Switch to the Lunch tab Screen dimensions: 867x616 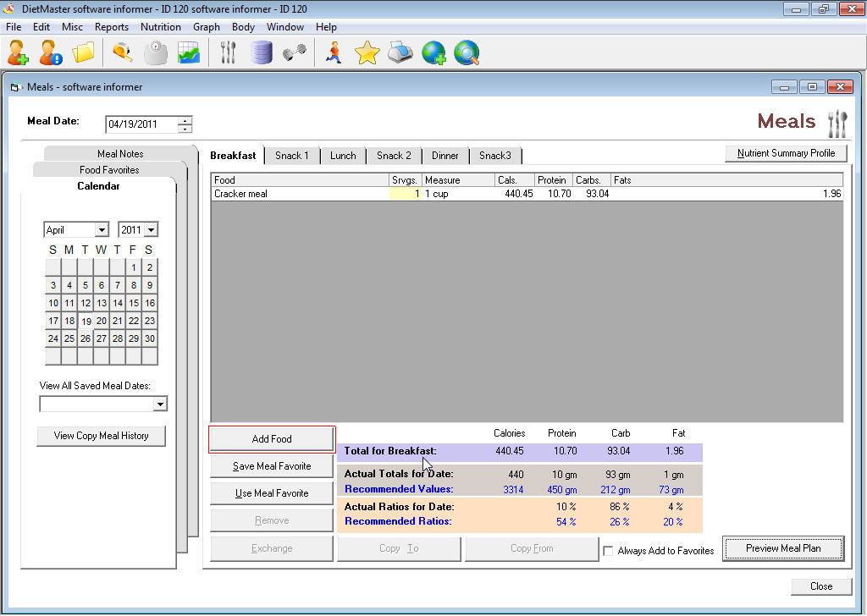[x=342, y=156]
